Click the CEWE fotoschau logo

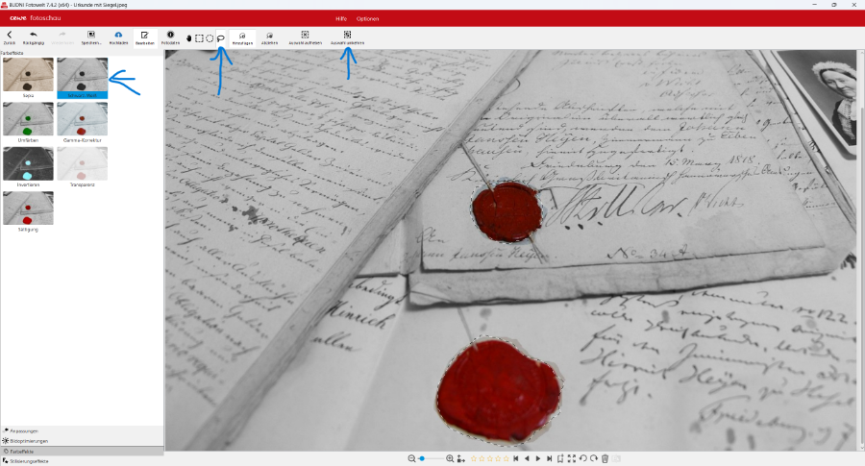click(x=36, y=18)
